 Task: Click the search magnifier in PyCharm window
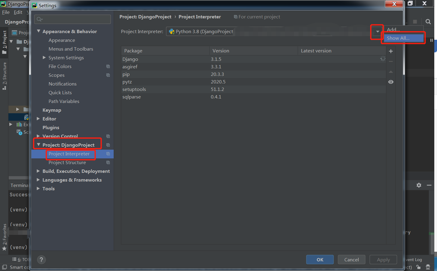tap(428, 22)
